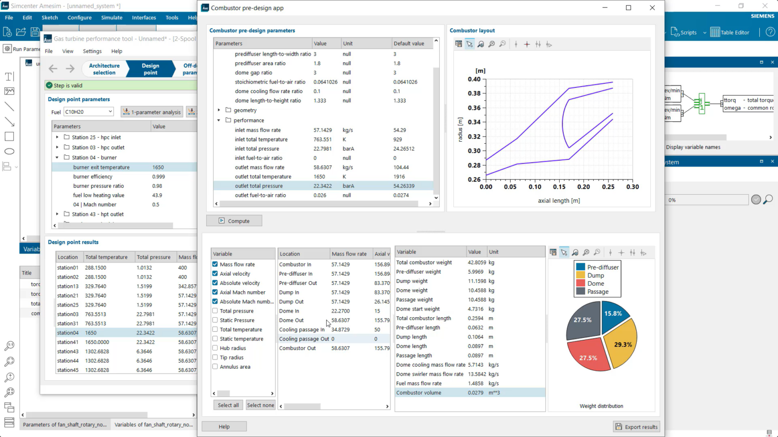Open the Simulate menu in Amesim
Image resolution: width=778 pixels, height=437 pixels.
[x=111, y=17]
